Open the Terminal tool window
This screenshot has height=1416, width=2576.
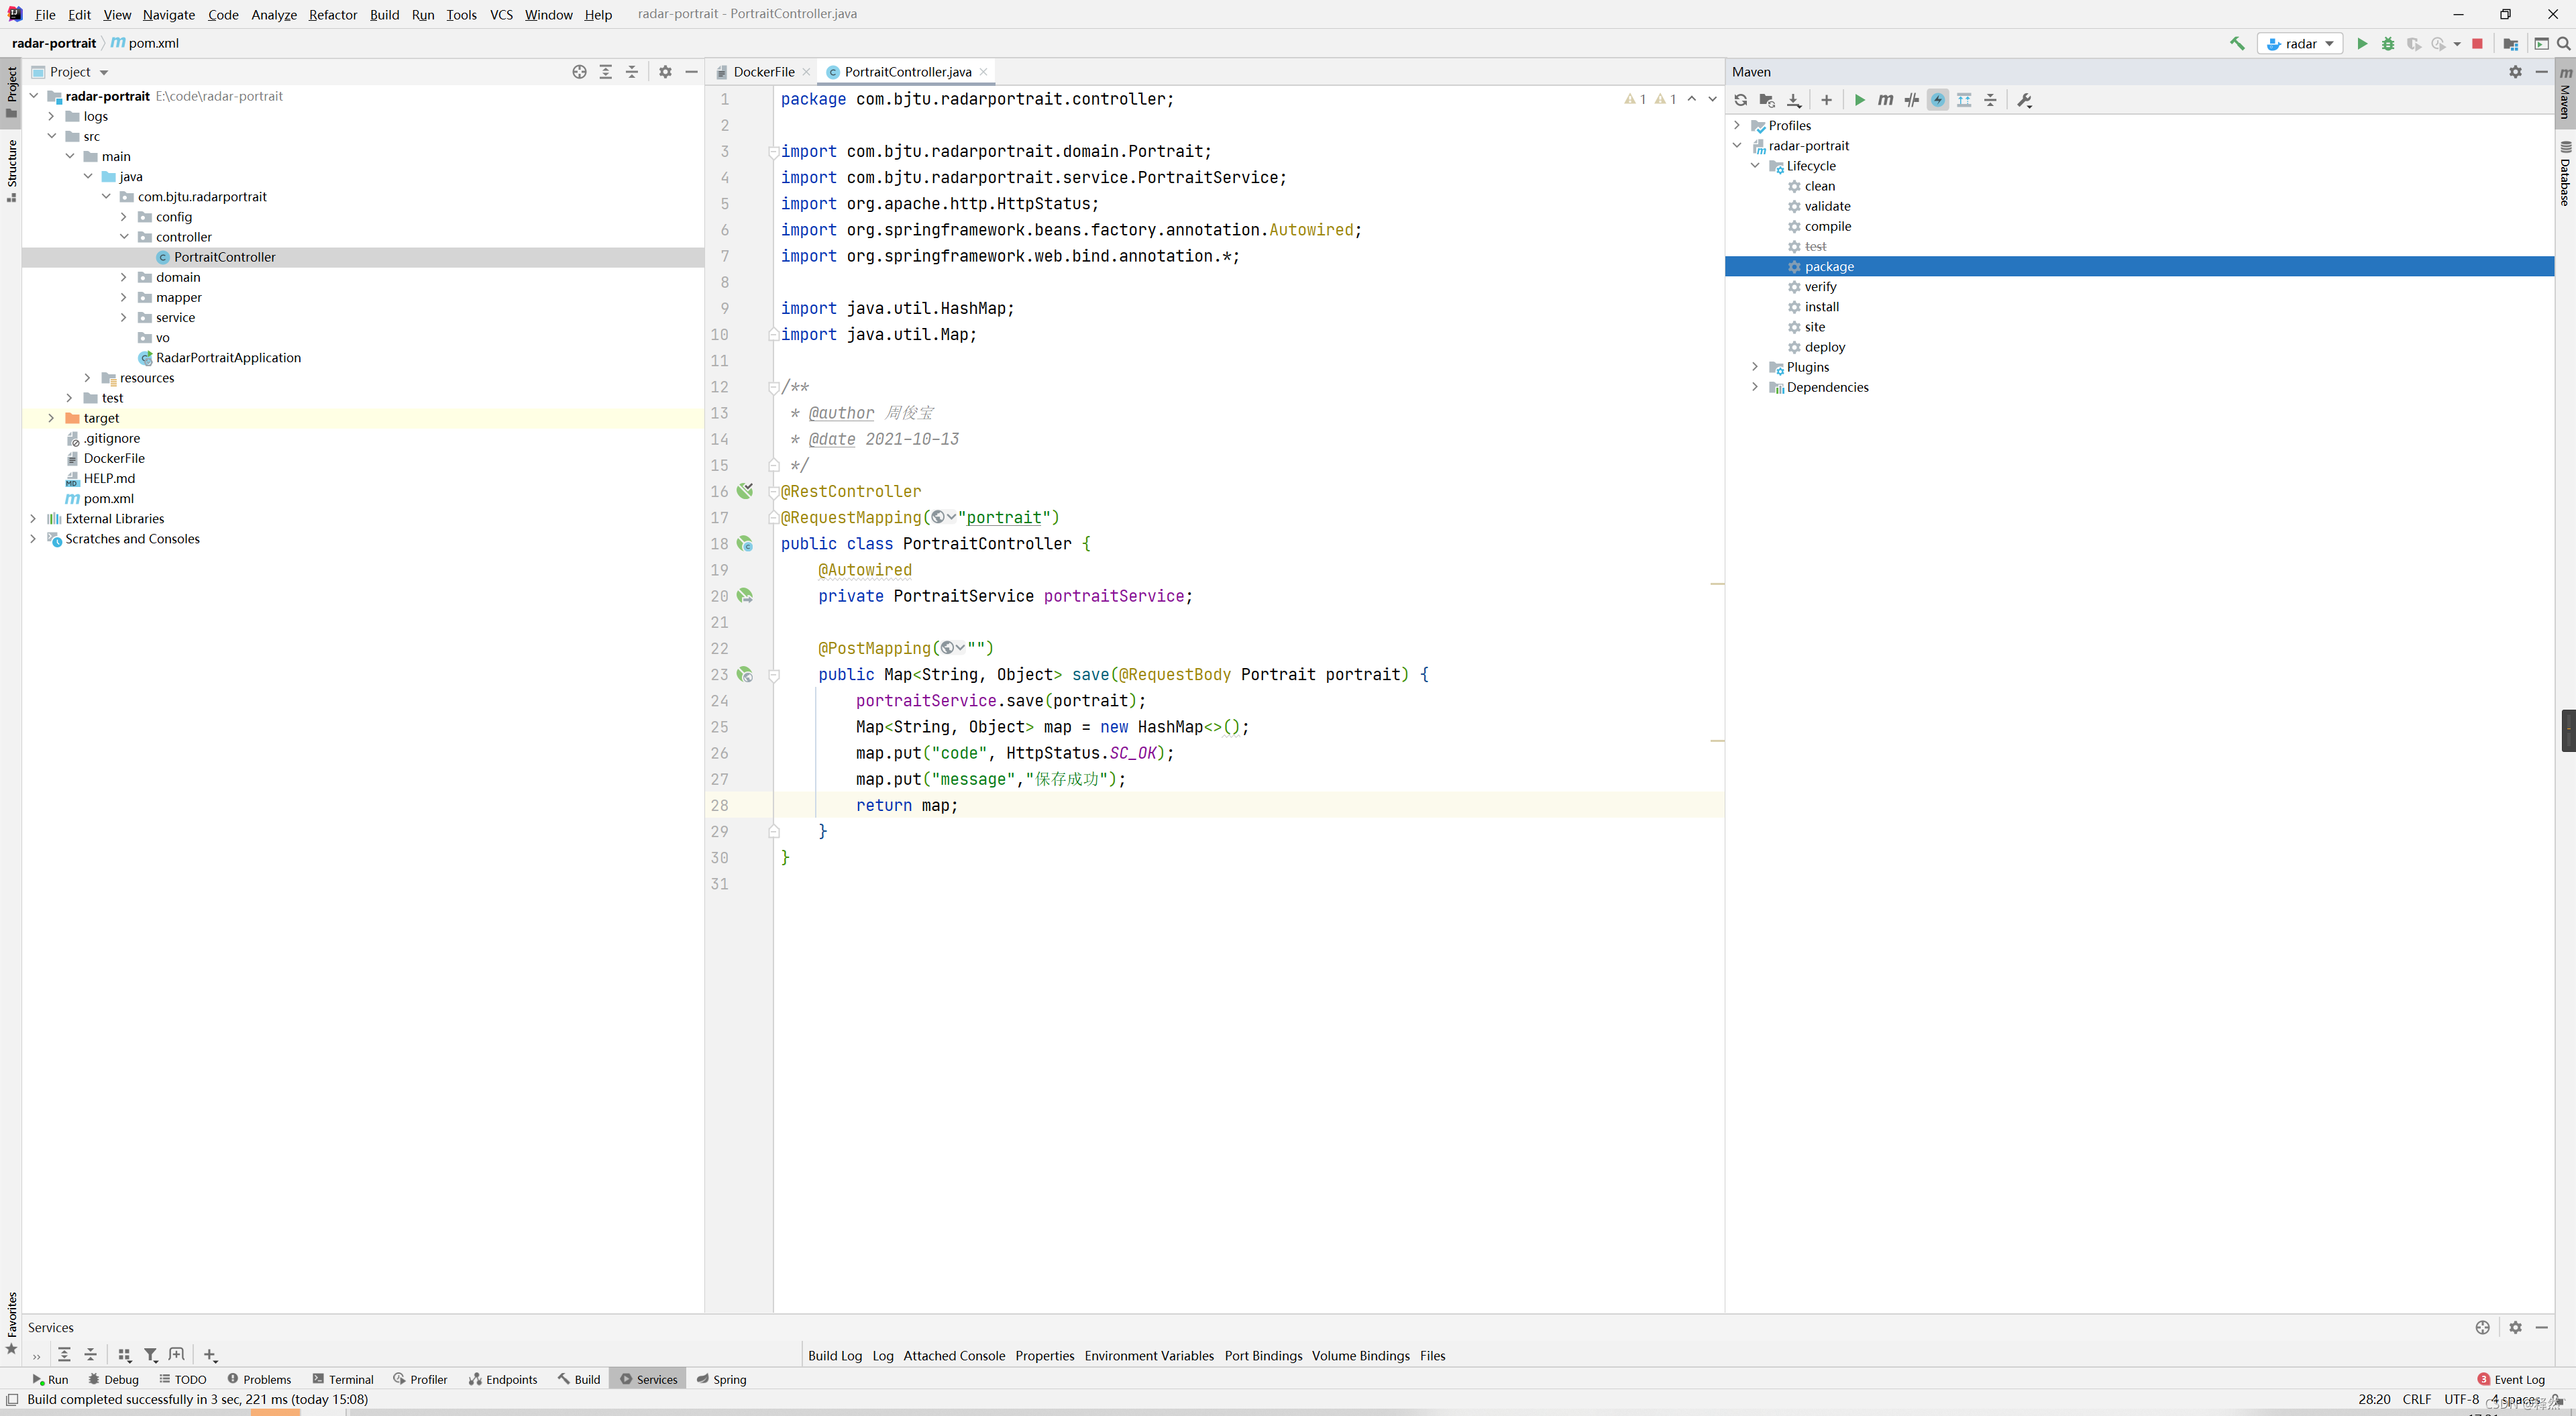tap(343, 1379)
